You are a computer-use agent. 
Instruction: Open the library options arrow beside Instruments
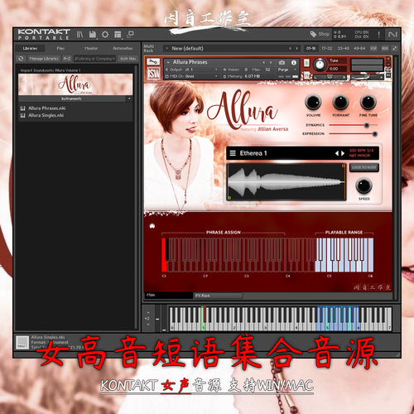[129, 99]
